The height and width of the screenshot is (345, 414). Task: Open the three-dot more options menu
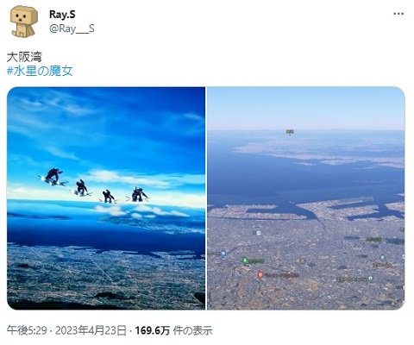point(398,14)
